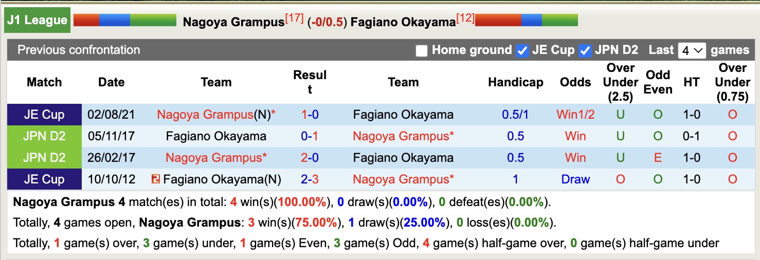Open Fagiano Okayama team link in header

(x=403, y=22)
